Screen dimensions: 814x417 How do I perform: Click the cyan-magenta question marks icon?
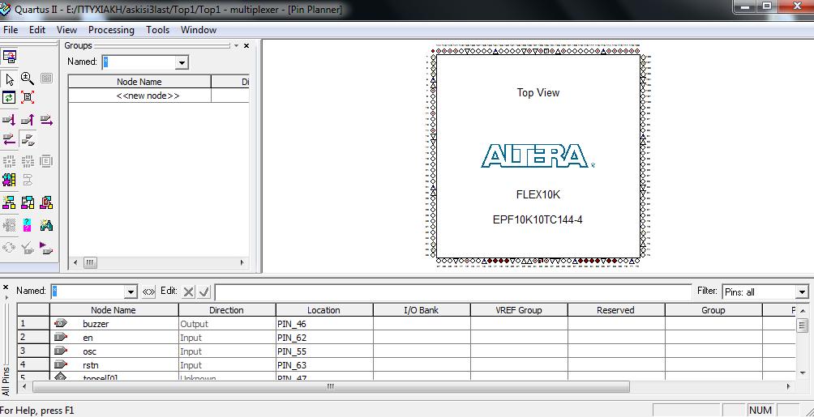[28, 225]
